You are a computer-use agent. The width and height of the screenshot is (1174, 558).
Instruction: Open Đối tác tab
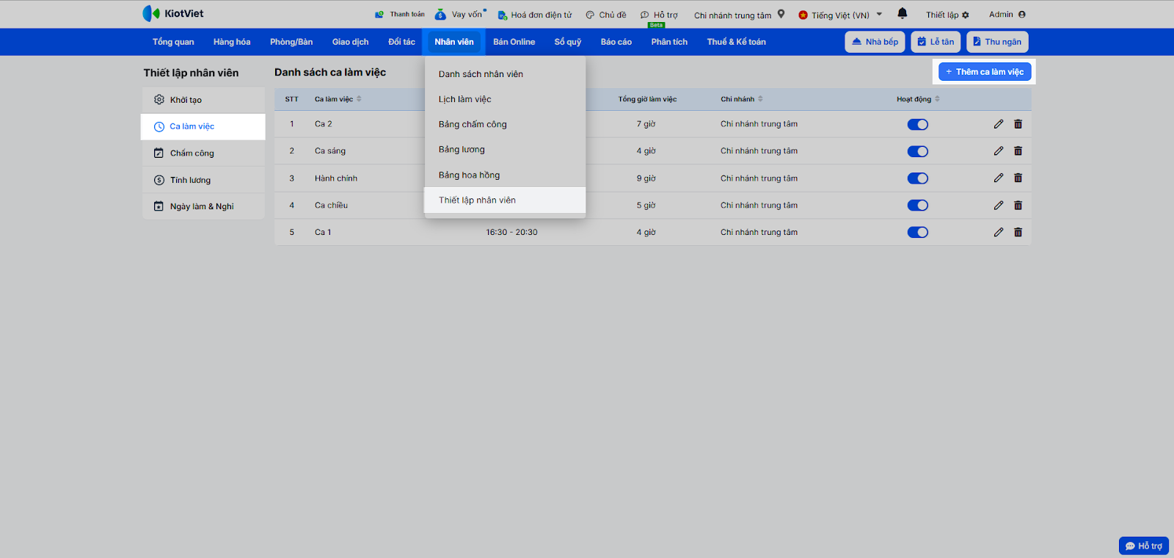click(401, 42)
